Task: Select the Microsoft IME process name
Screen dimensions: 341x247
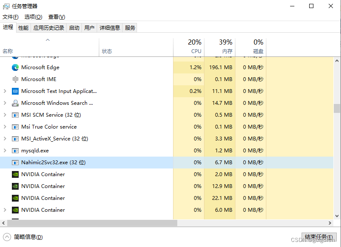Action: pyautogui.click(x=39, y=79)
